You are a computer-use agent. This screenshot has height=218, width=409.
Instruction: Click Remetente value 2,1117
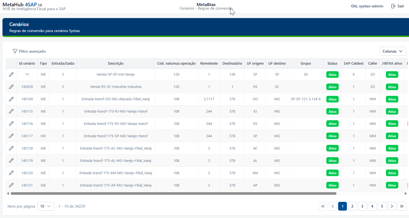tap(209, 99)
